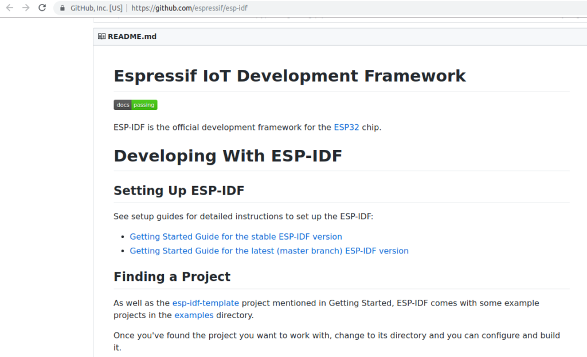Select the README.md file header label
The height and width of the screenshot is (357, 587).
(132, 37)
